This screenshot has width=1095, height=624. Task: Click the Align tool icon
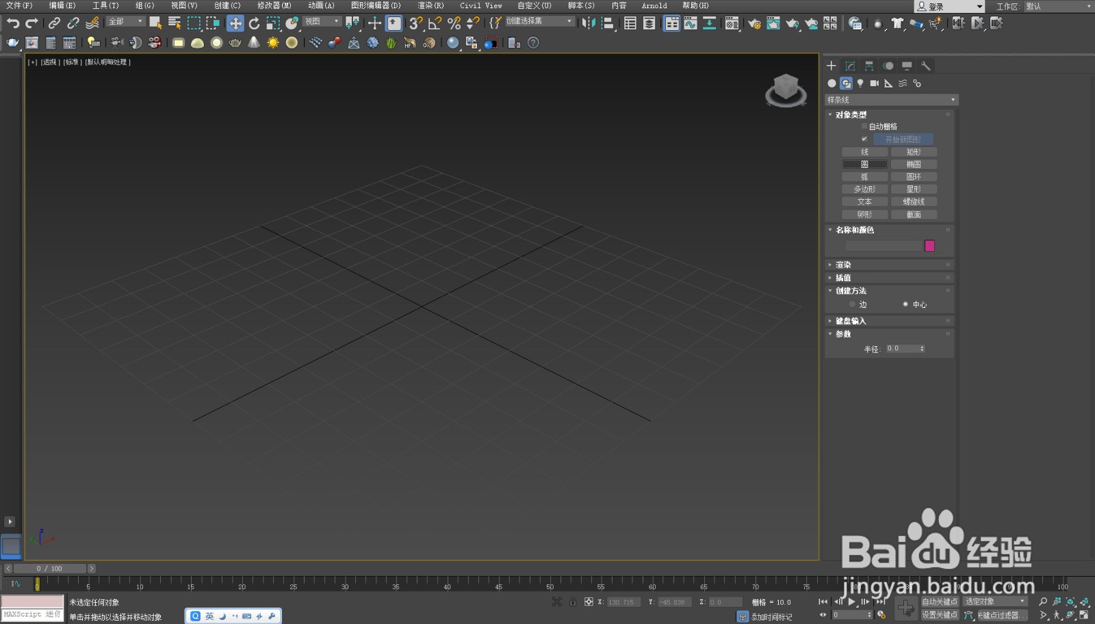tap(607, 23)
